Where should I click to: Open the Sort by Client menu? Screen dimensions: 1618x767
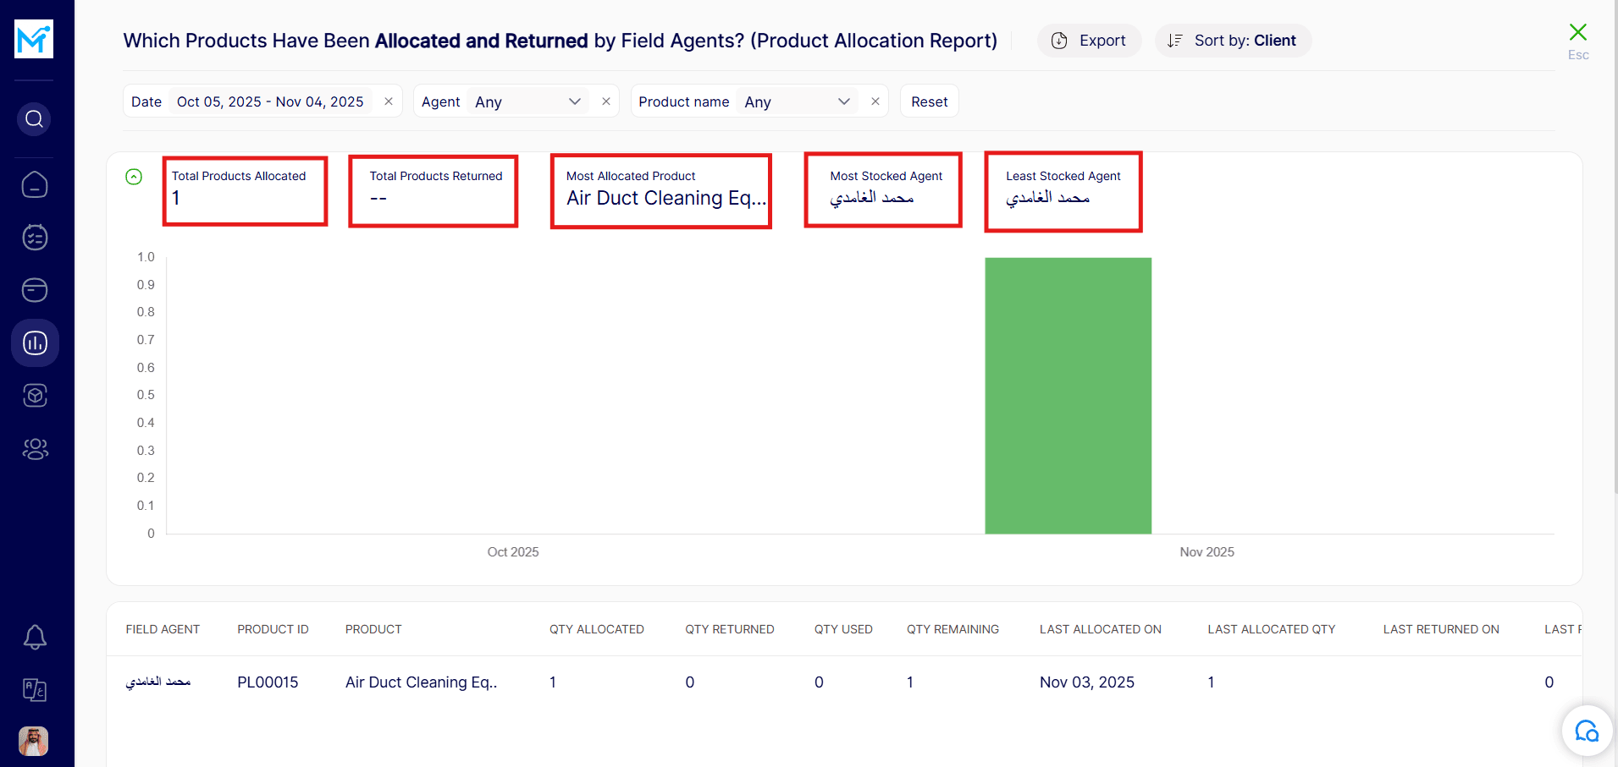tap(1233, 41)
